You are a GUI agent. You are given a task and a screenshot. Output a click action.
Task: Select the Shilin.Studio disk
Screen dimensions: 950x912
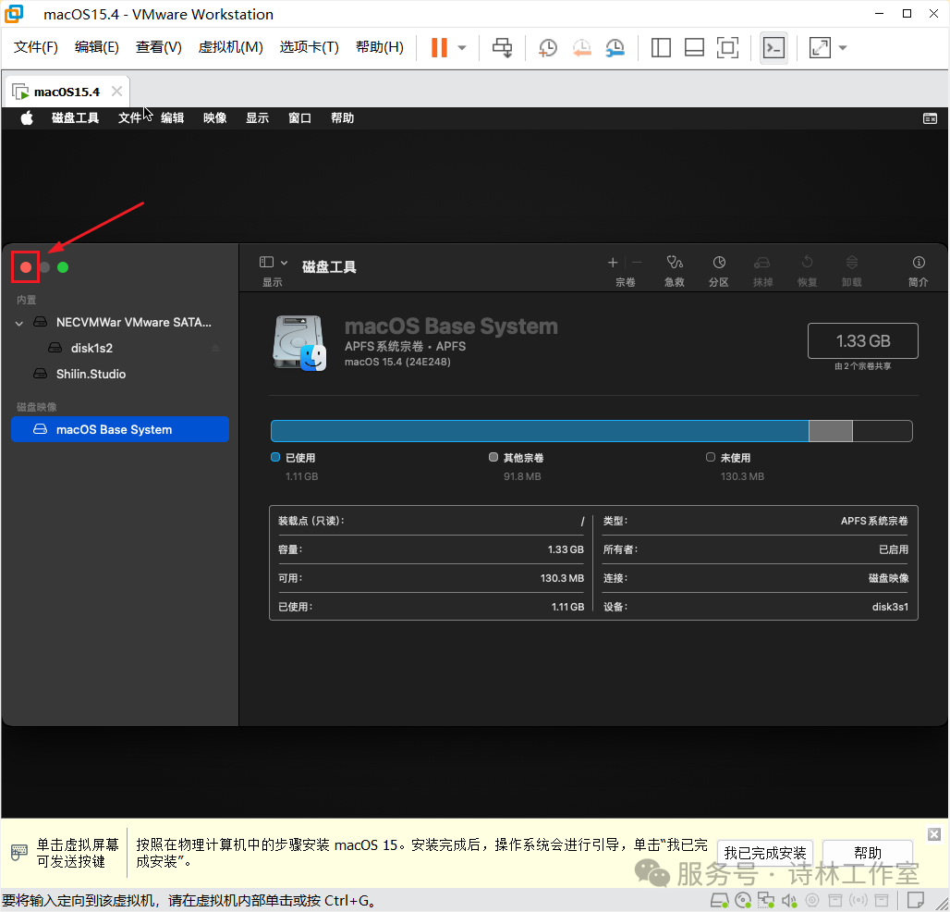pyautogui.click(x=120, y=374)
